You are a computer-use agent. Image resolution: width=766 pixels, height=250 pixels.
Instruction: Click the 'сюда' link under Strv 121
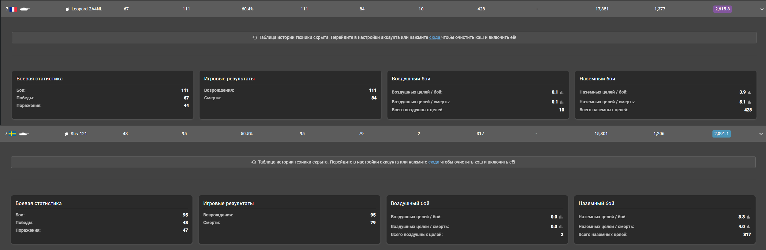(x=434, y=162)
